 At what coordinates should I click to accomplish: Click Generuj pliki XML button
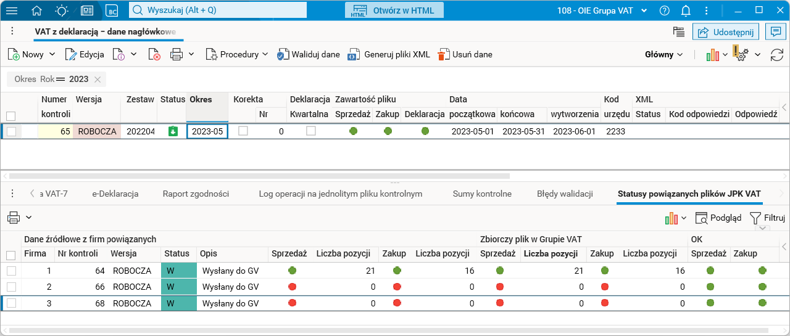[388, 54]
